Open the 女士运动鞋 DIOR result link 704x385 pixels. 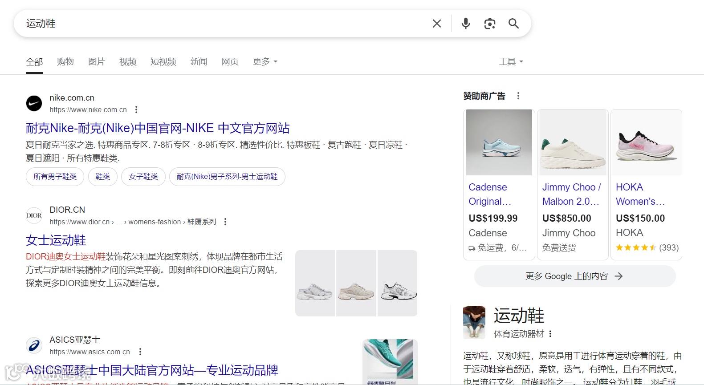point(56,240)
